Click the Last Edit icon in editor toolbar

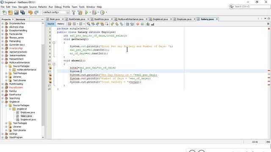(x=69, y=24)
